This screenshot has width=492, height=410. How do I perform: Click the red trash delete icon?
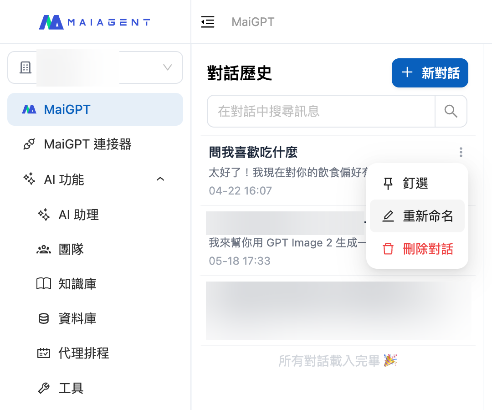tap(388, 249)
